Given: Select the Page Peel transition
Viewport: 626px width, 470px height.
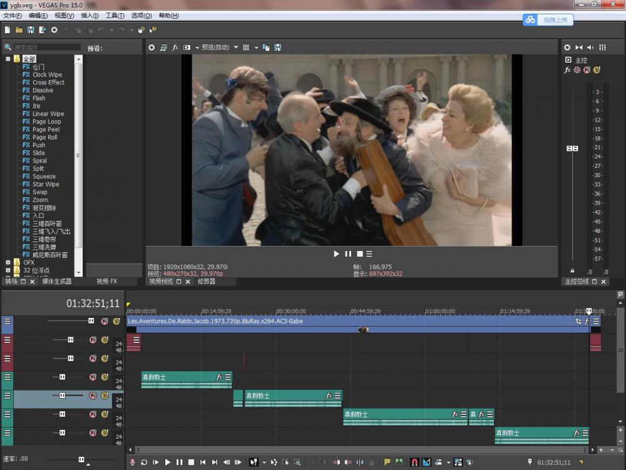Looking at the screenshot, I should 46,130.
